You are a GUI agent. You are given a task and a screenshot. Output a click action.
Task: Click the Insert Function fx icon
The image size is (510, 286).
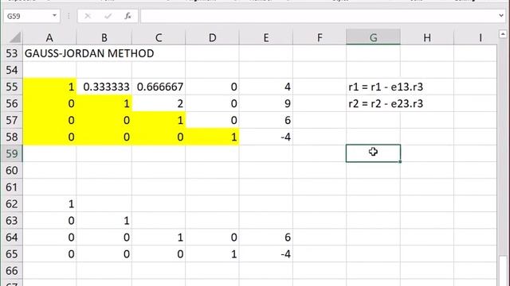[127, 16]
